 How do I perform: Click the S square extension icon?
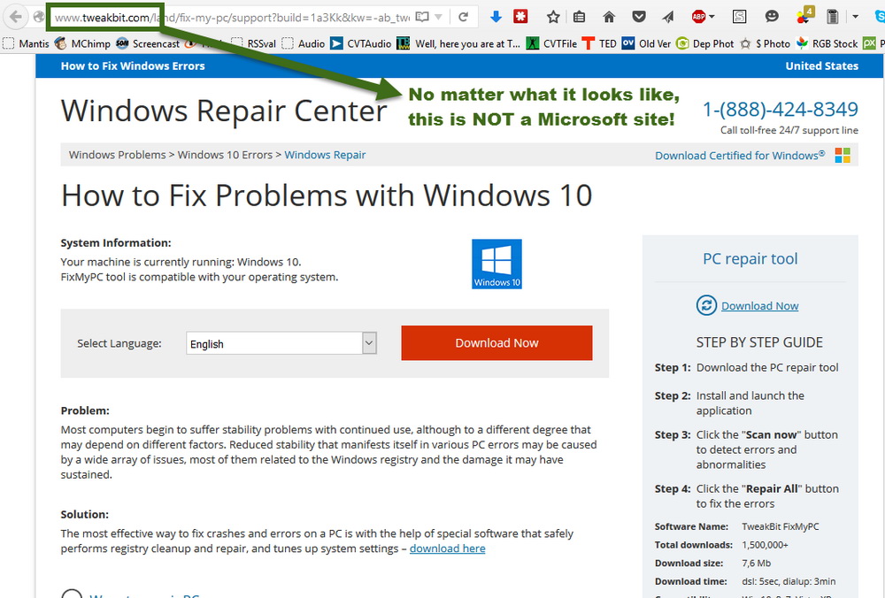coord(739,17)
